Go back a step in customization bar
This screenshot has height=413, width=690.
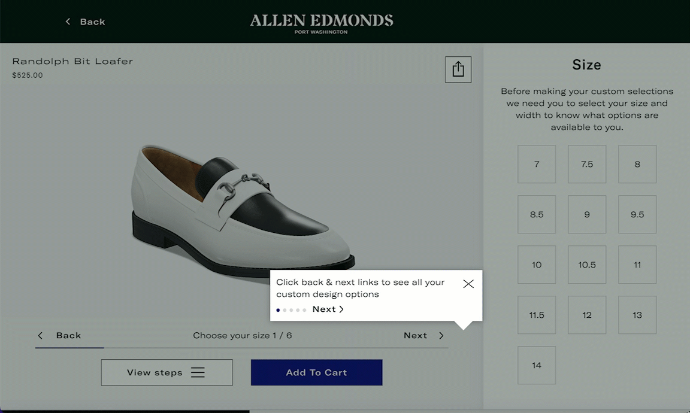click(60, 336)
